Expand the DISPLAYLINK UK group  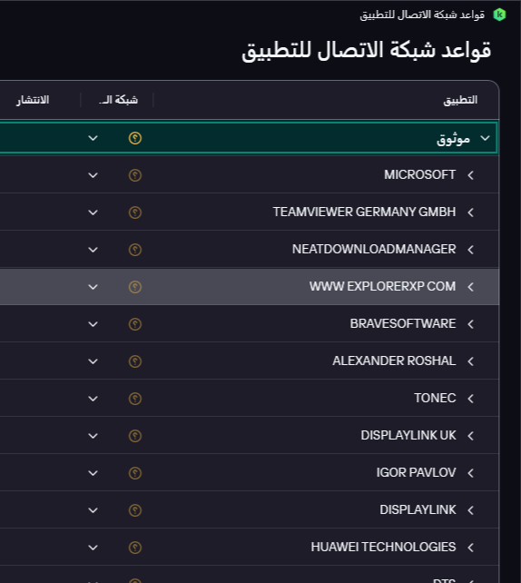coord(471,435)
